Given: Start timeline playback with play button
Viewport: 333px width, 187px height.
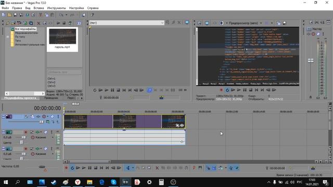Looking at the screenshot, I should click(84, 168).
